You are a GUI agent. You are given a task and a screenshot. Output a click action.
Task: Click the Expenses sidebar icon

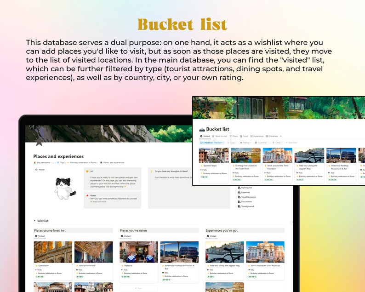(239, 192)
